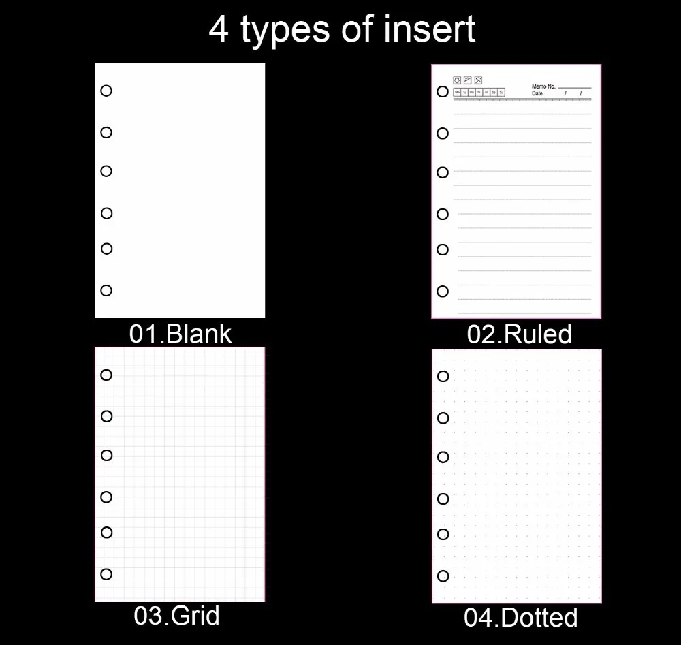
Task: Click the top ring hole on Blank insert
Action: 106,91
